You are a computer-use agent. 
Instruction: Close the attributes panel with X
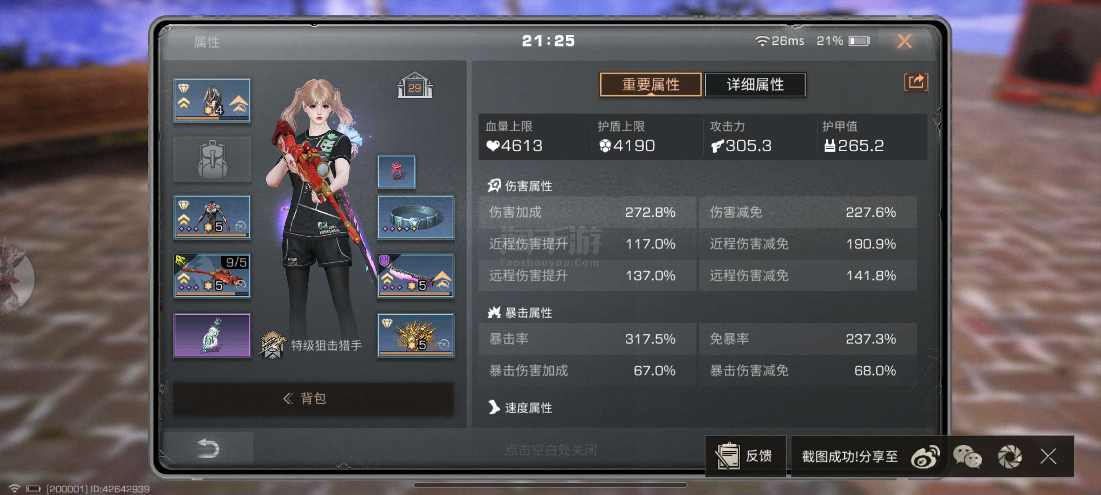pyautogui.click(x=904, y=41)
